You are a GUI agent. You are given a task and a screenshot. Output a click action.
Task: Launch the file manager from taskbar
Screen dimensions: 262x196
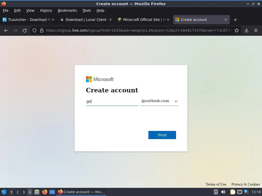point(37,192)
